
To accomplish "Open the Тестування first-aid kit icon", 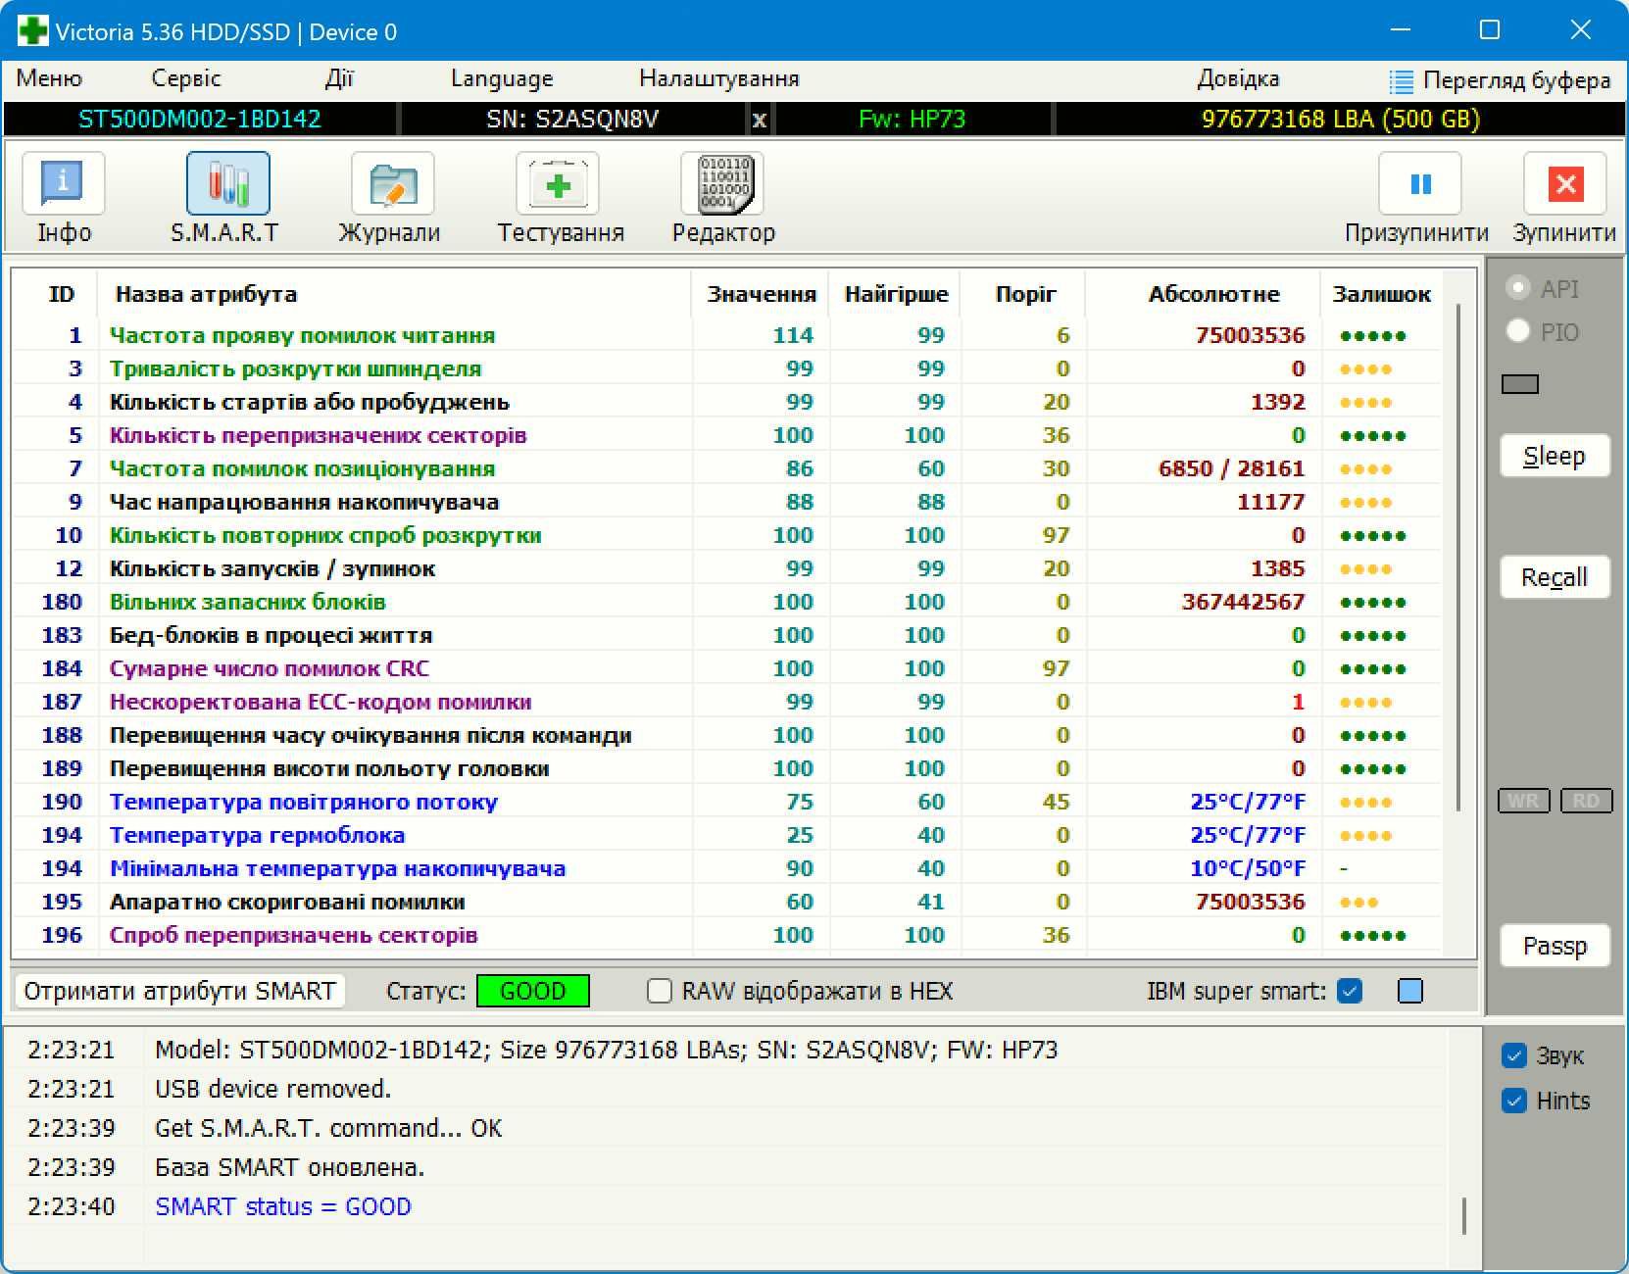I will [x=558, y=183].
